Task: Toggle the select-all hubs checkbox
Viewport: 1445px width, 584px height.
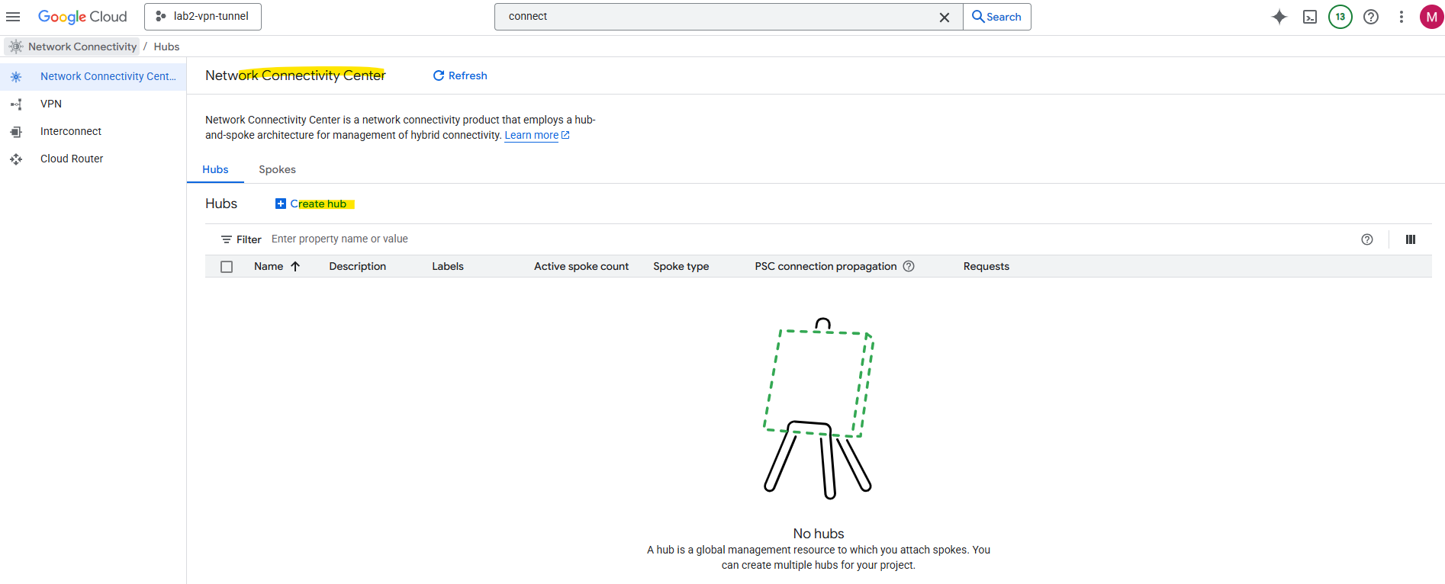Action: tap(227, 267)
